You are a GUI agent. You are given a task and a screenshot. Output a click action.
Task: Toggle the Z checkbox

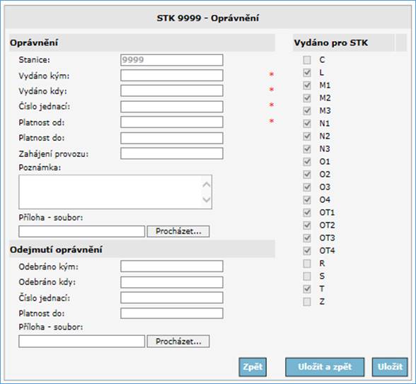[307, 301]
